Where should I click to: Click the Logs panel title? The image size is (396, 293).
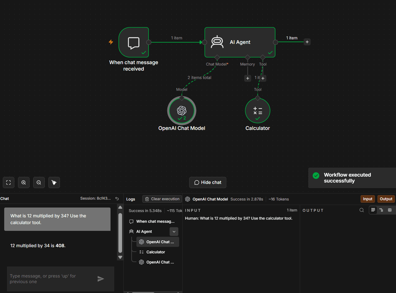click(x=130, y=199)
